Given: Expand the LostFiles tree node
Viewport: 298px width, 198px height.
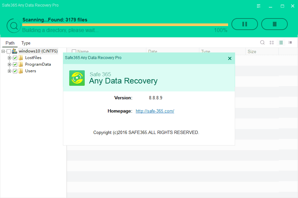Looking at the screenshot, I should coord(10,58).
